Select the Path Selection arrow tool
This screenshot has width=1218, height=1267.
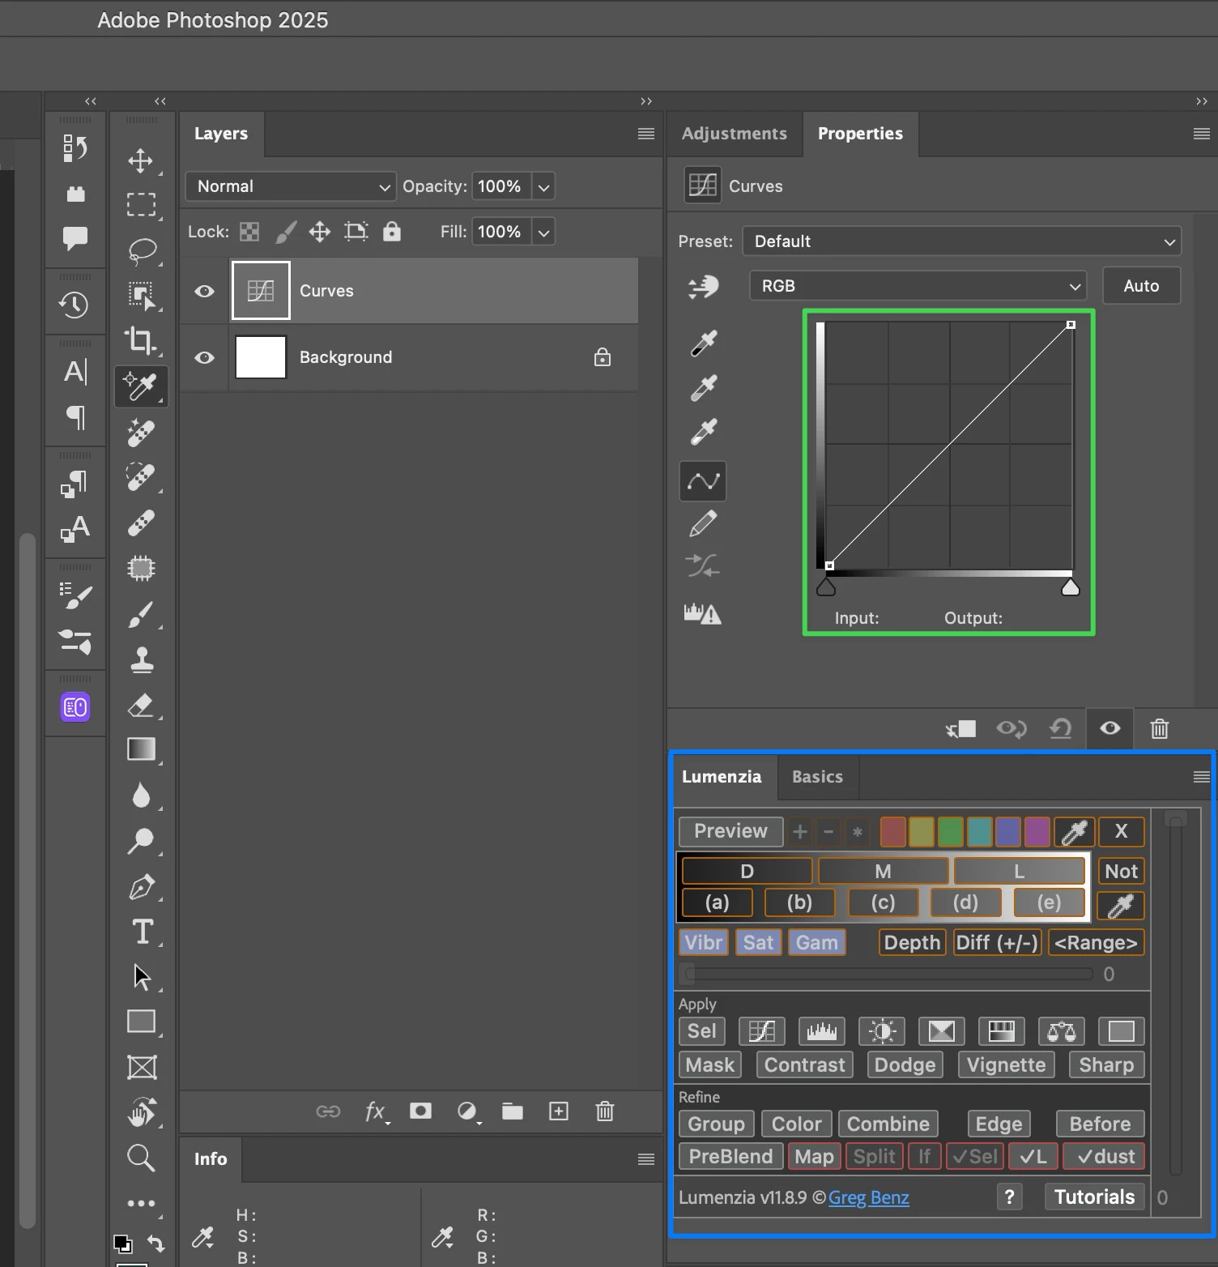click(142, 977)
